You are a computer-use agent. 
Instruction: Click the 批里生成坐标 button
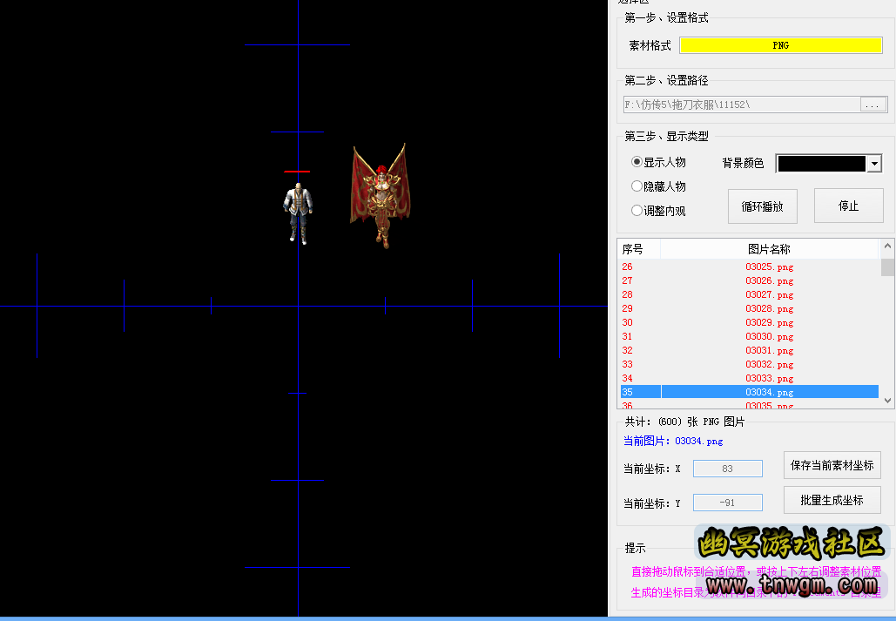tap(832, 500)
